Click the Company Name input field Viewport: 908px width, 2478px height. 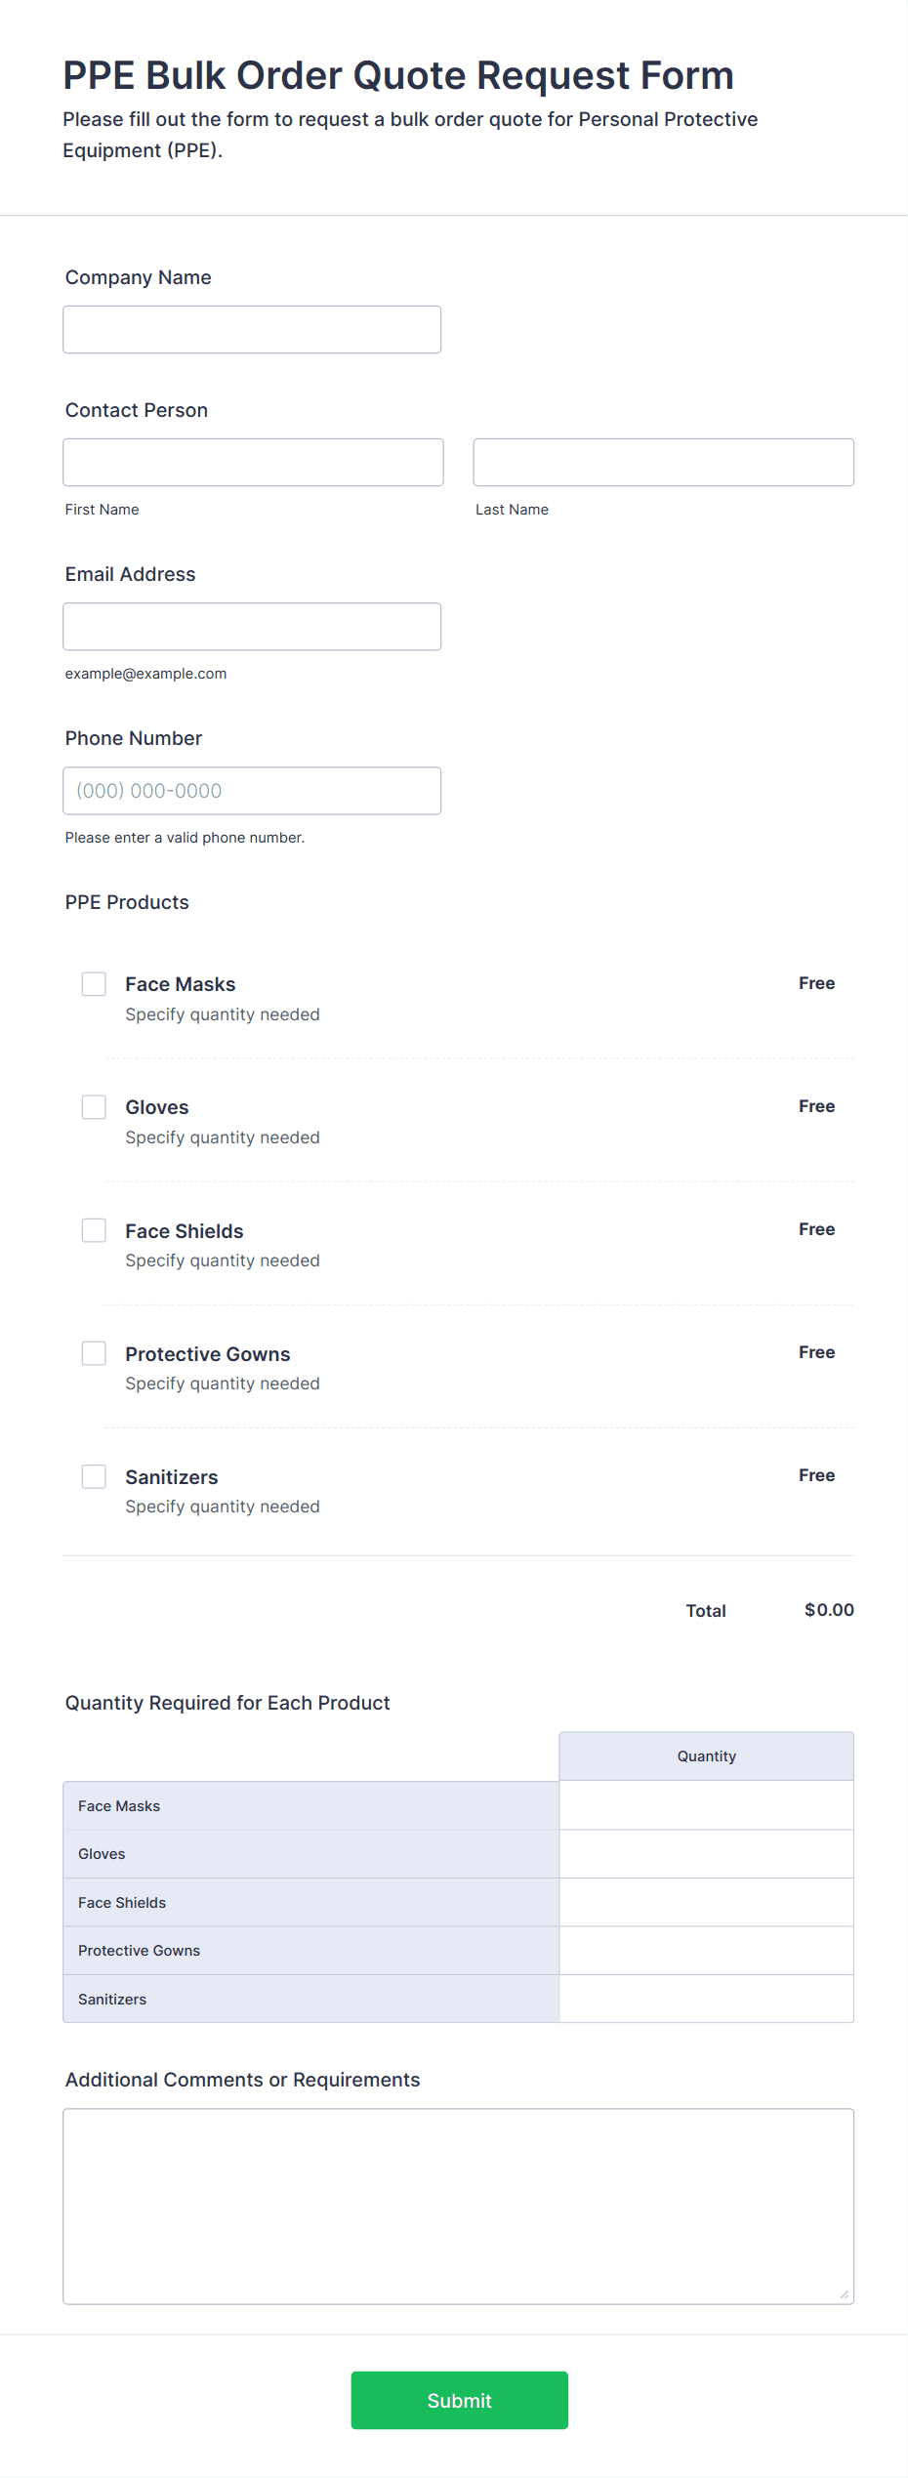click(252, 329)
